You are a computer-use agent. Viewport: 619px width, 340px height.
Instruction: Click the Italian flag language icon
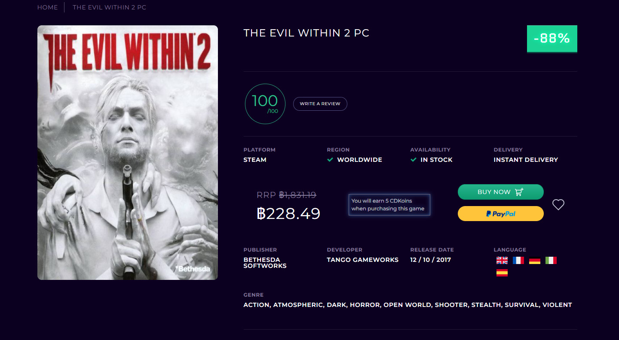point(551,260)
